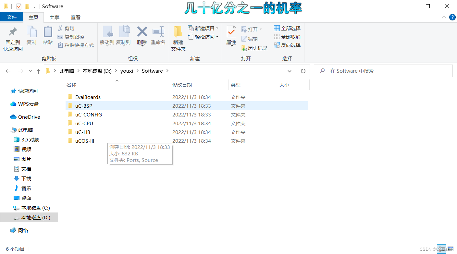Click Invert selection (反向选择)
The image size is (457, 254).
coord(287,45)
